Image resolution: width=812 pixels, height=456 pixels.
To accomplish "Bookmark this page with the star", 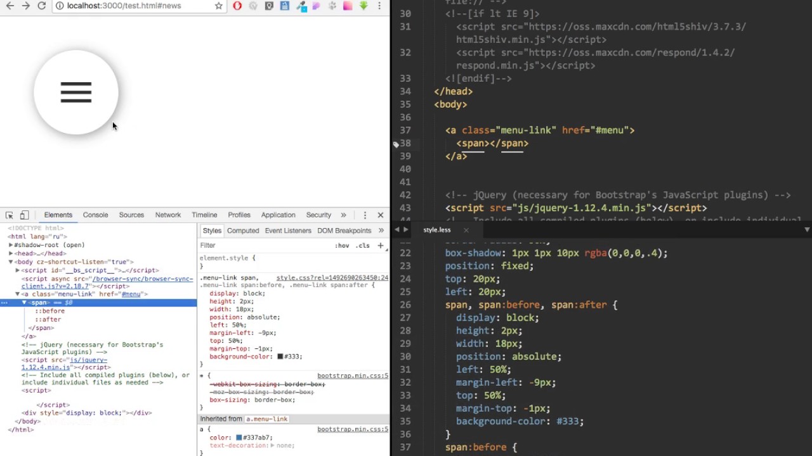I will coord(219,6).
